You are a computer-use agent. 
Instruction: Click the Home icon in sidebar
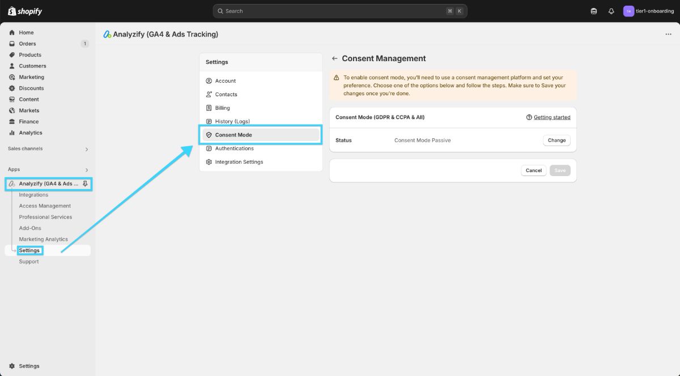coord(12,32)
